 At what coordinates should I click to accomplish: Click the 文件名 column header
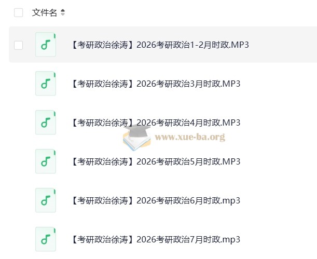[45, 12]
